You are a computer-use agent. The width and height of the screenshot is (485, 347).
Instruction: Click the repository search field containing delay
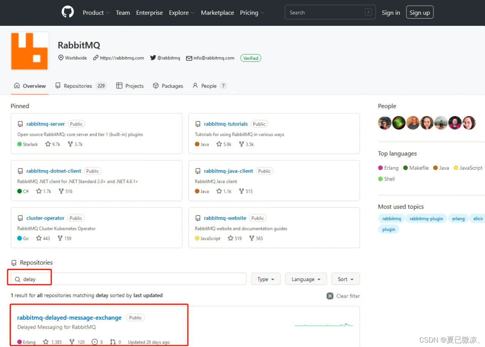click(x=129, y=279)
